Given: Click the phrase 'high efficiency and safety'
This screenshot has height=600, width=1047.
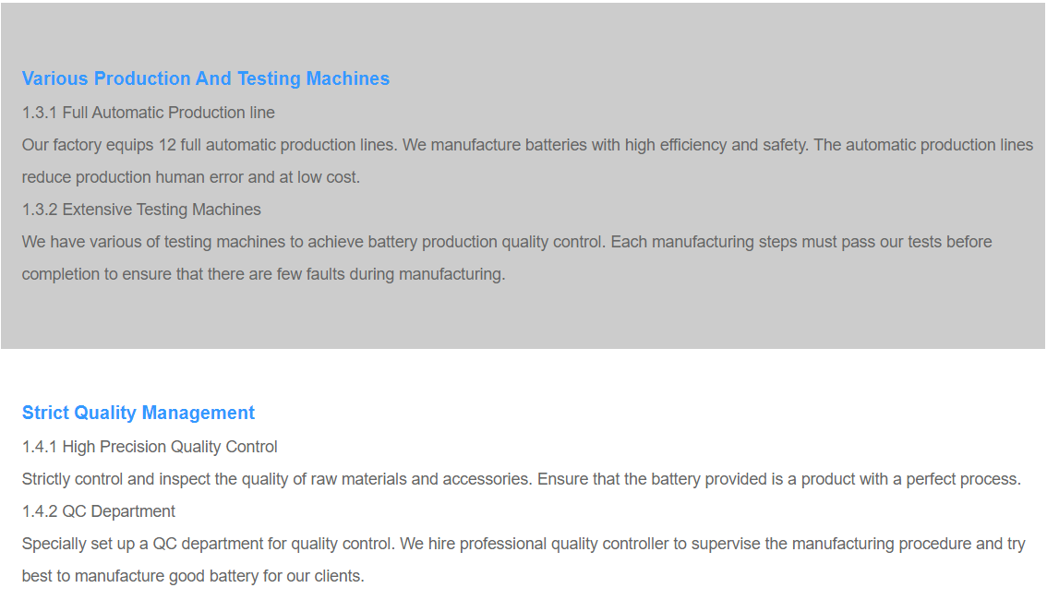Looking at the screenshot, I should [716, 145].
